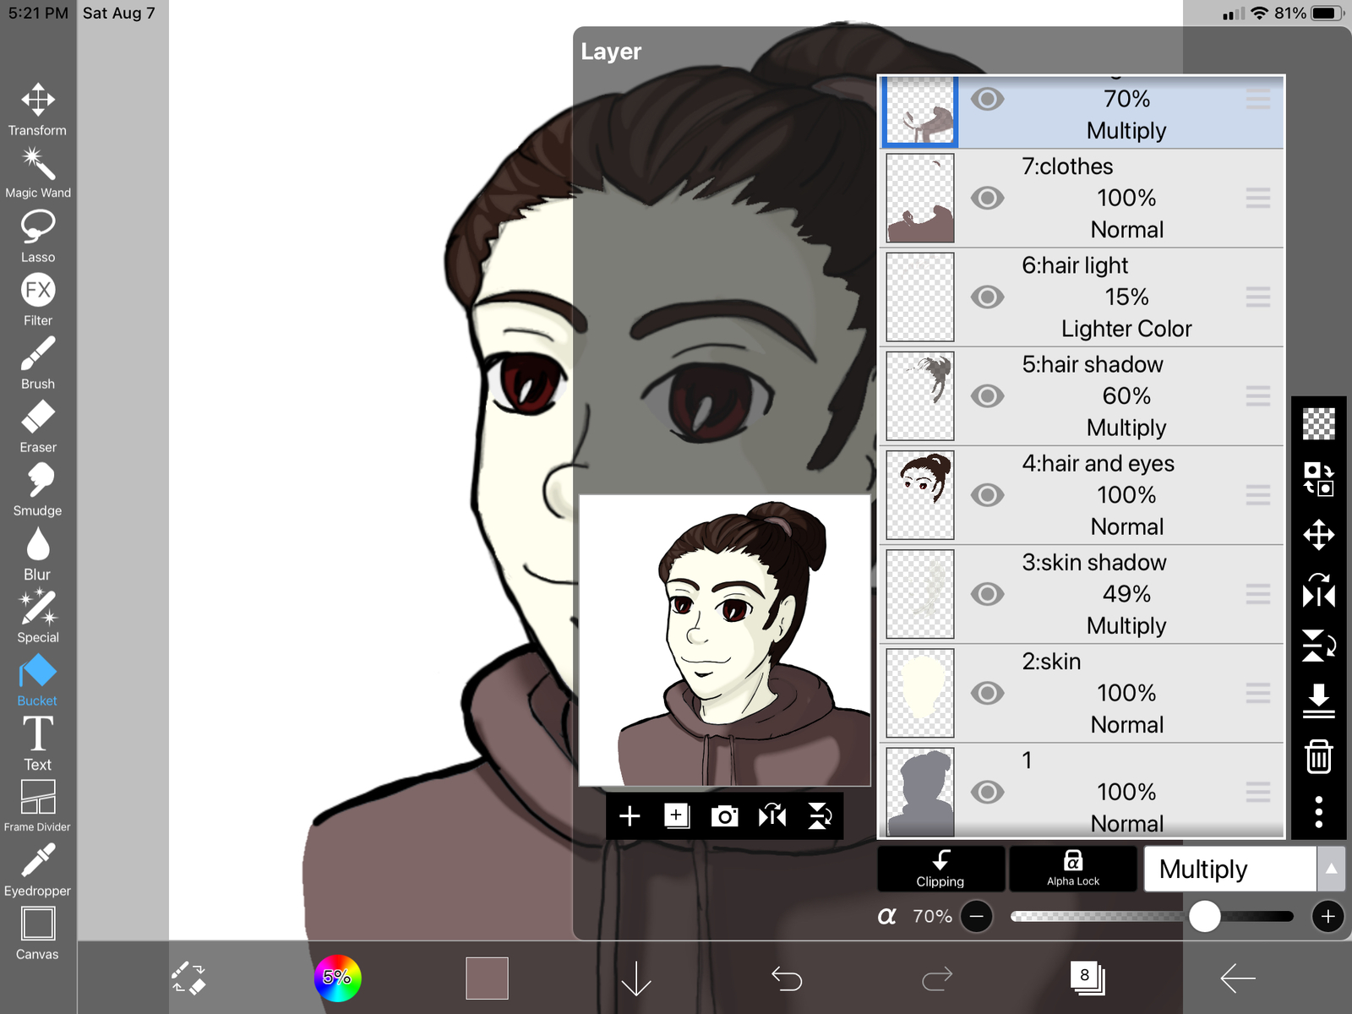Screen dimensions: 1352x1014
Task: Hide the 2:skin layer
Action: [987, 694]
